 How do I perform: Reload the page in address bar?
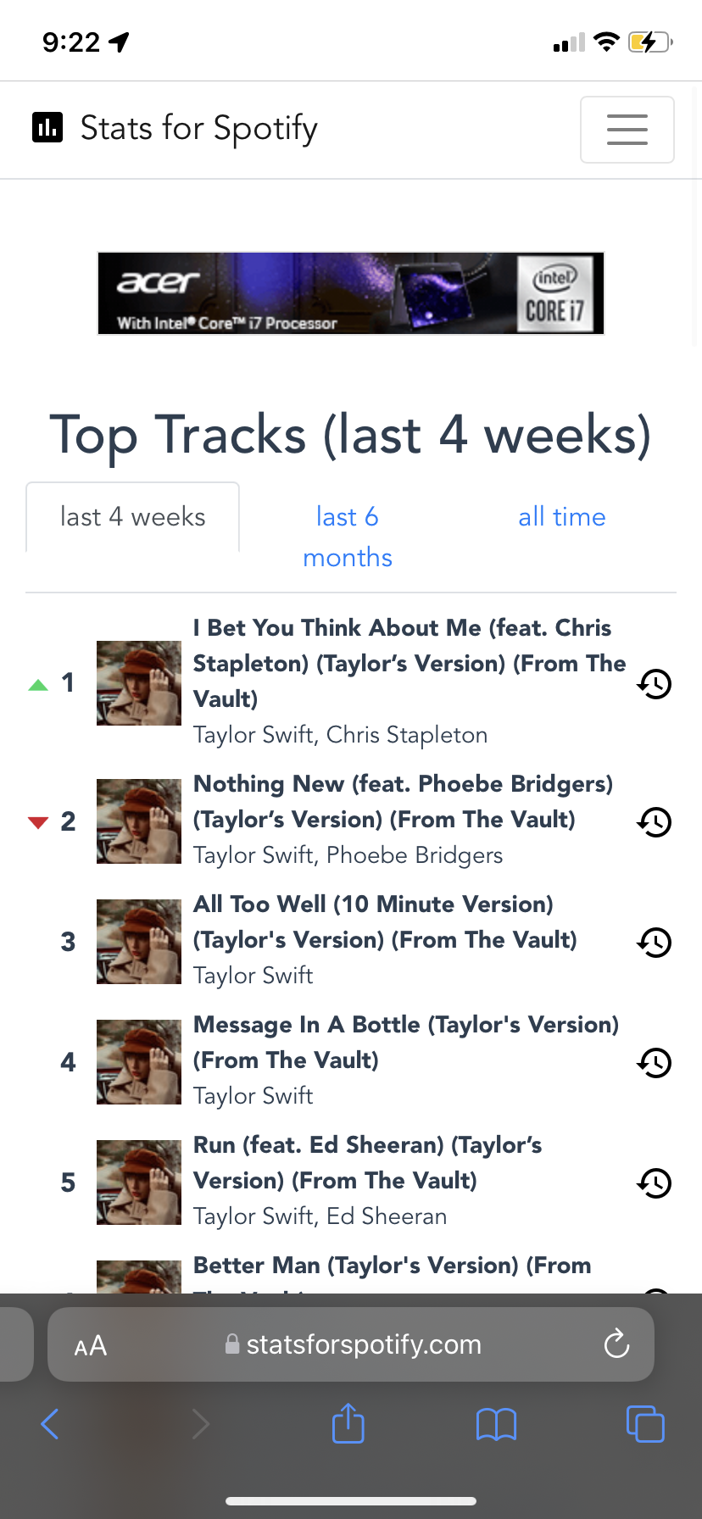tap(616, 1344)
